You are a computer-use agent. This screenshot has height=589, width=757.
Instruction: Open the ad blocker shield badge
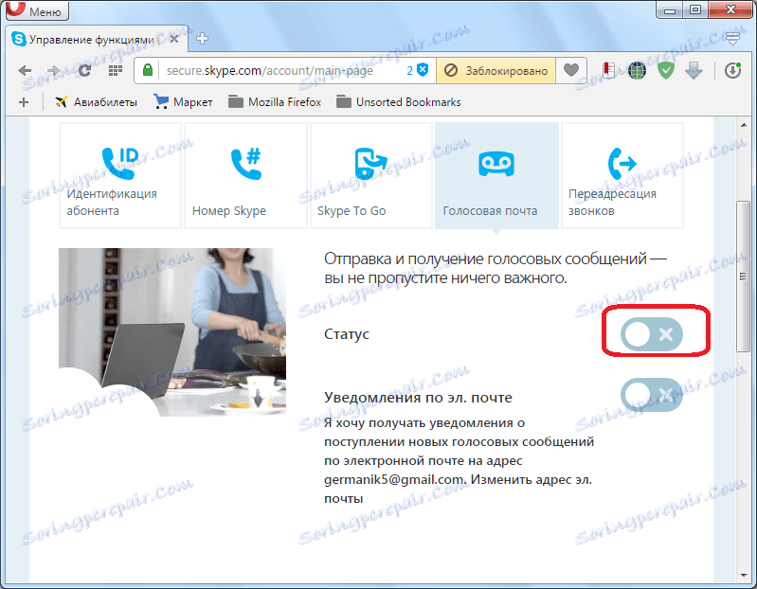418,70
